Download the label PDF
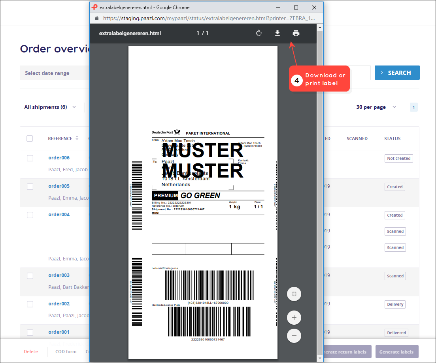This screenshot has width=436, height=363. coord(277,33)
